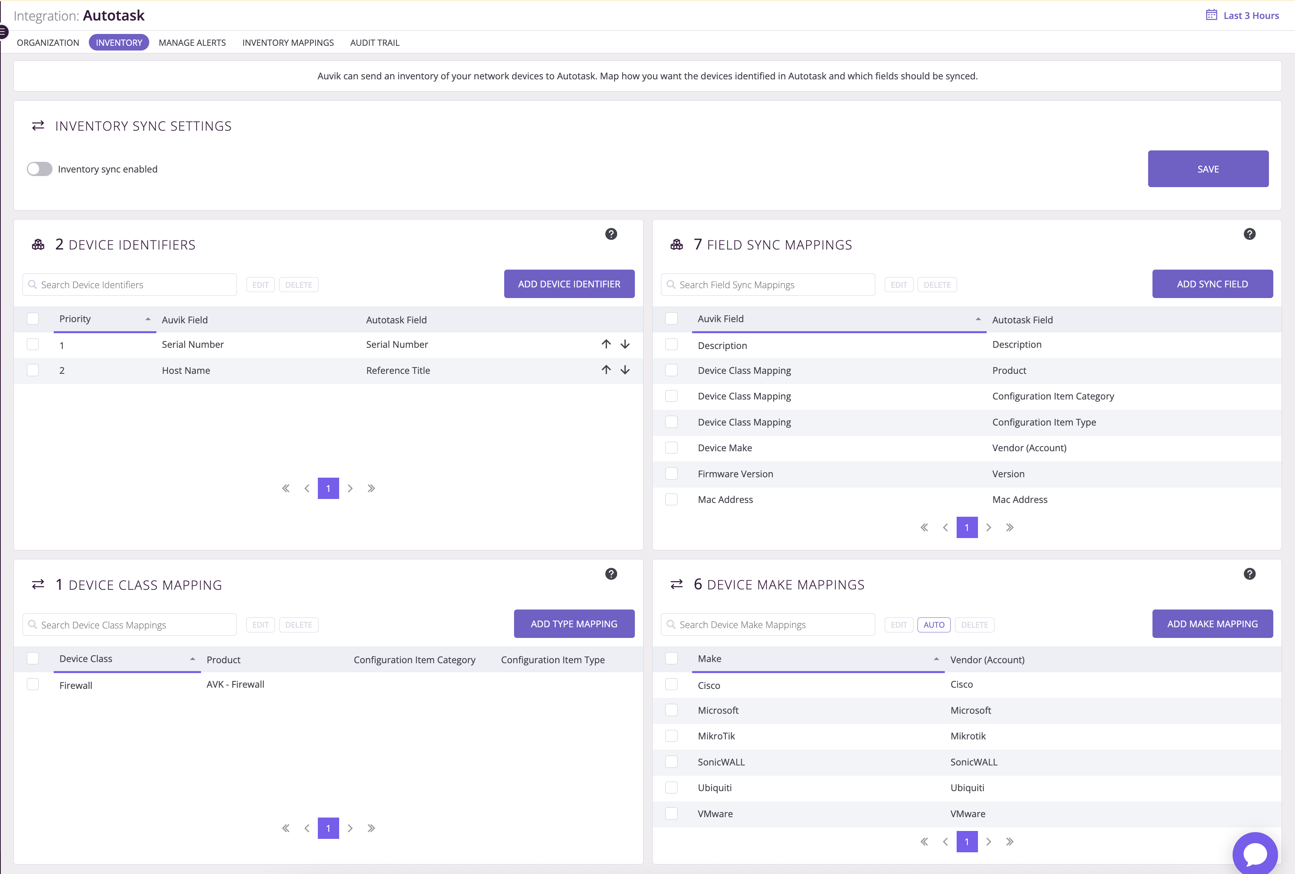The width and height of the screenshot is (1295, 874).
Task: Go to next page of Field Sync Mappings
Action: pyautogui.click(x=989, y=527)
